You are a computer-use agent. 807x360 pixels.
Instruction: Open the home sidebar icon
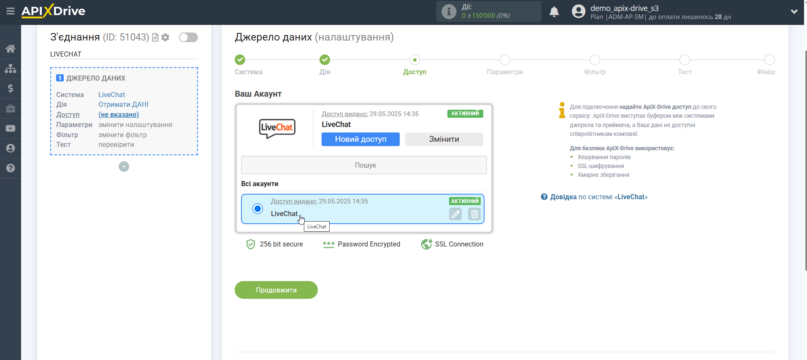click(11, 49)
